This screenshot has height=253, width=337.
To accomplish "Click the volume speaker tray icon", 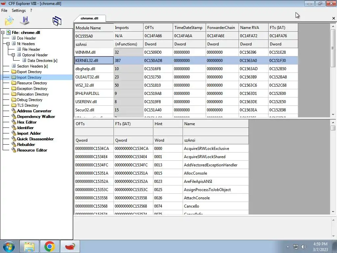I will (x=303, y=247).
